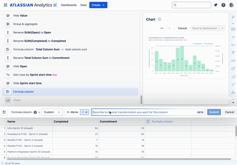Viewport: 237px width, 165px height.
Task: Select Kookaburra FY25 - Sprint 2 (closed) cell
Action: pyautogui.click(x=30, y=134)
